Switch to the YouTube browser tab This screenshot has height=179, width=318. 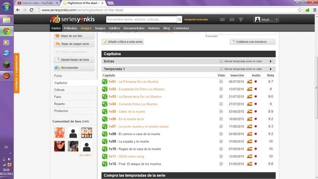[x=38, y=3]
